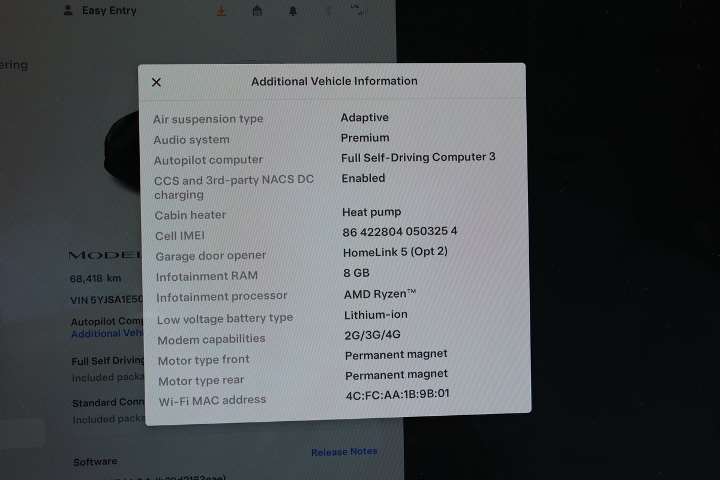The width and height of the screenshot is (720, 480).
Task: Tap the LTE signal indicator
Action: click(360, 10)
